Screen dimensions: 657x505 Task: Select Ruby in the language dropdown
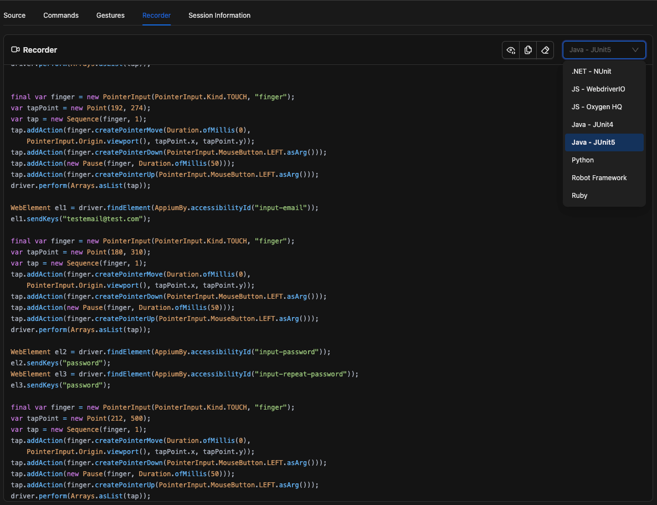[x=579, y=195]
